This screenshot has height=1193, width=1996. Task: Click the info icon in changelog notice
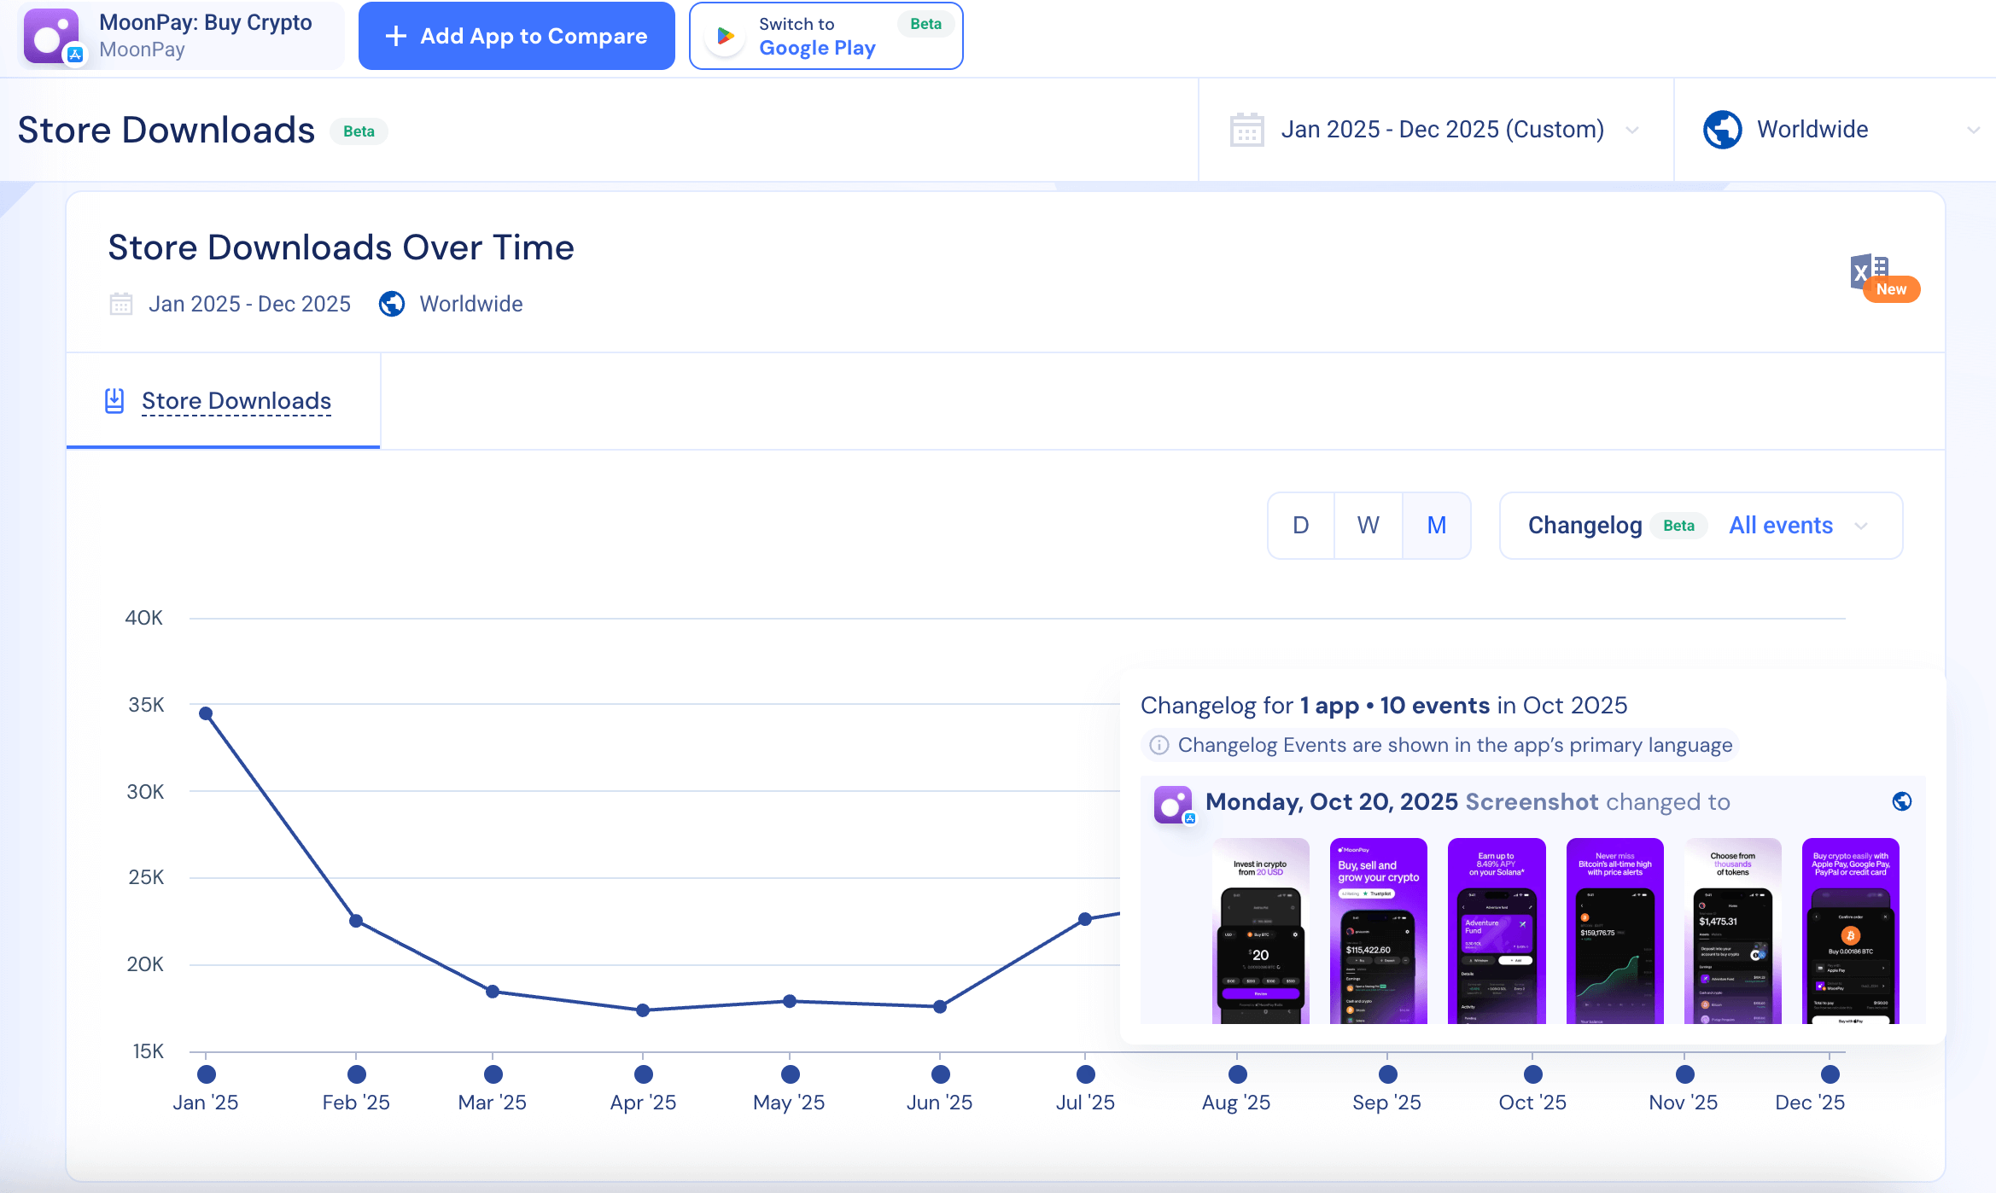click(1158, 745)
